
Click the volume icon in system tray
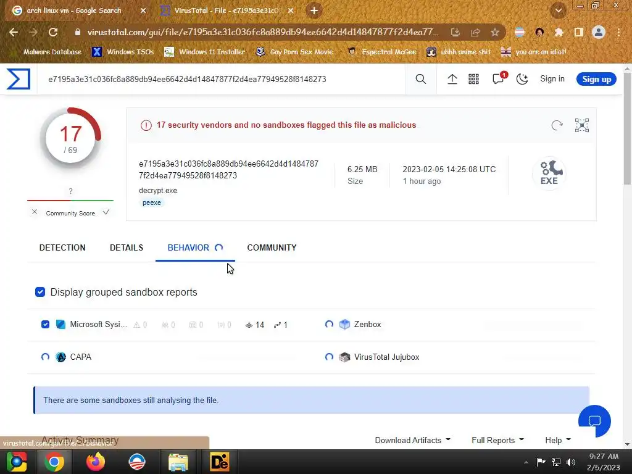coord(571,462)
